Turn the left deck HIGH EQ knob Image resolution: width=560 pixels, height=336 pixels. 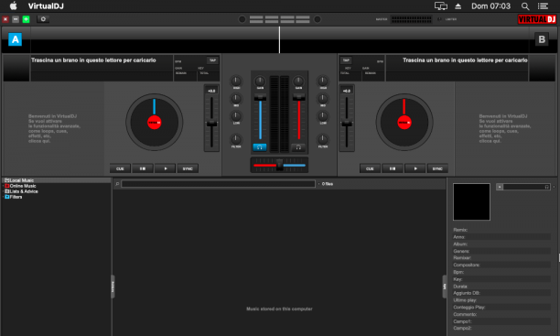236,81
